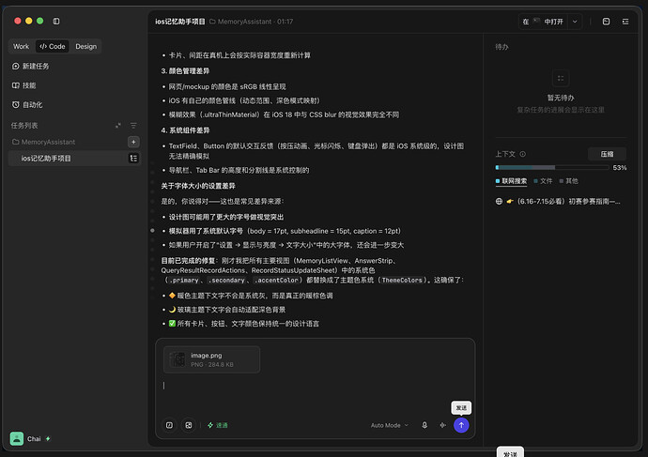648x457 pixels.
Task: Toggle the right side panel icon
Action: 625,22
